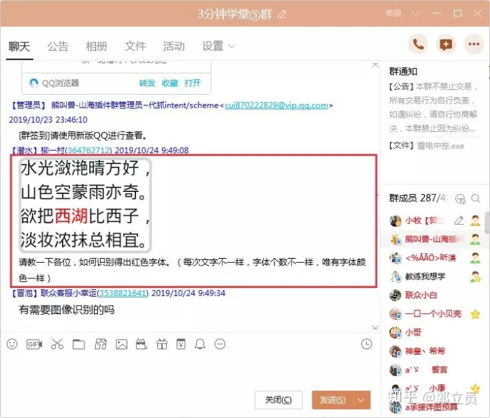Click the sender name 柳一村
This screenshot has height=418, width=490.
pos(52,150)
